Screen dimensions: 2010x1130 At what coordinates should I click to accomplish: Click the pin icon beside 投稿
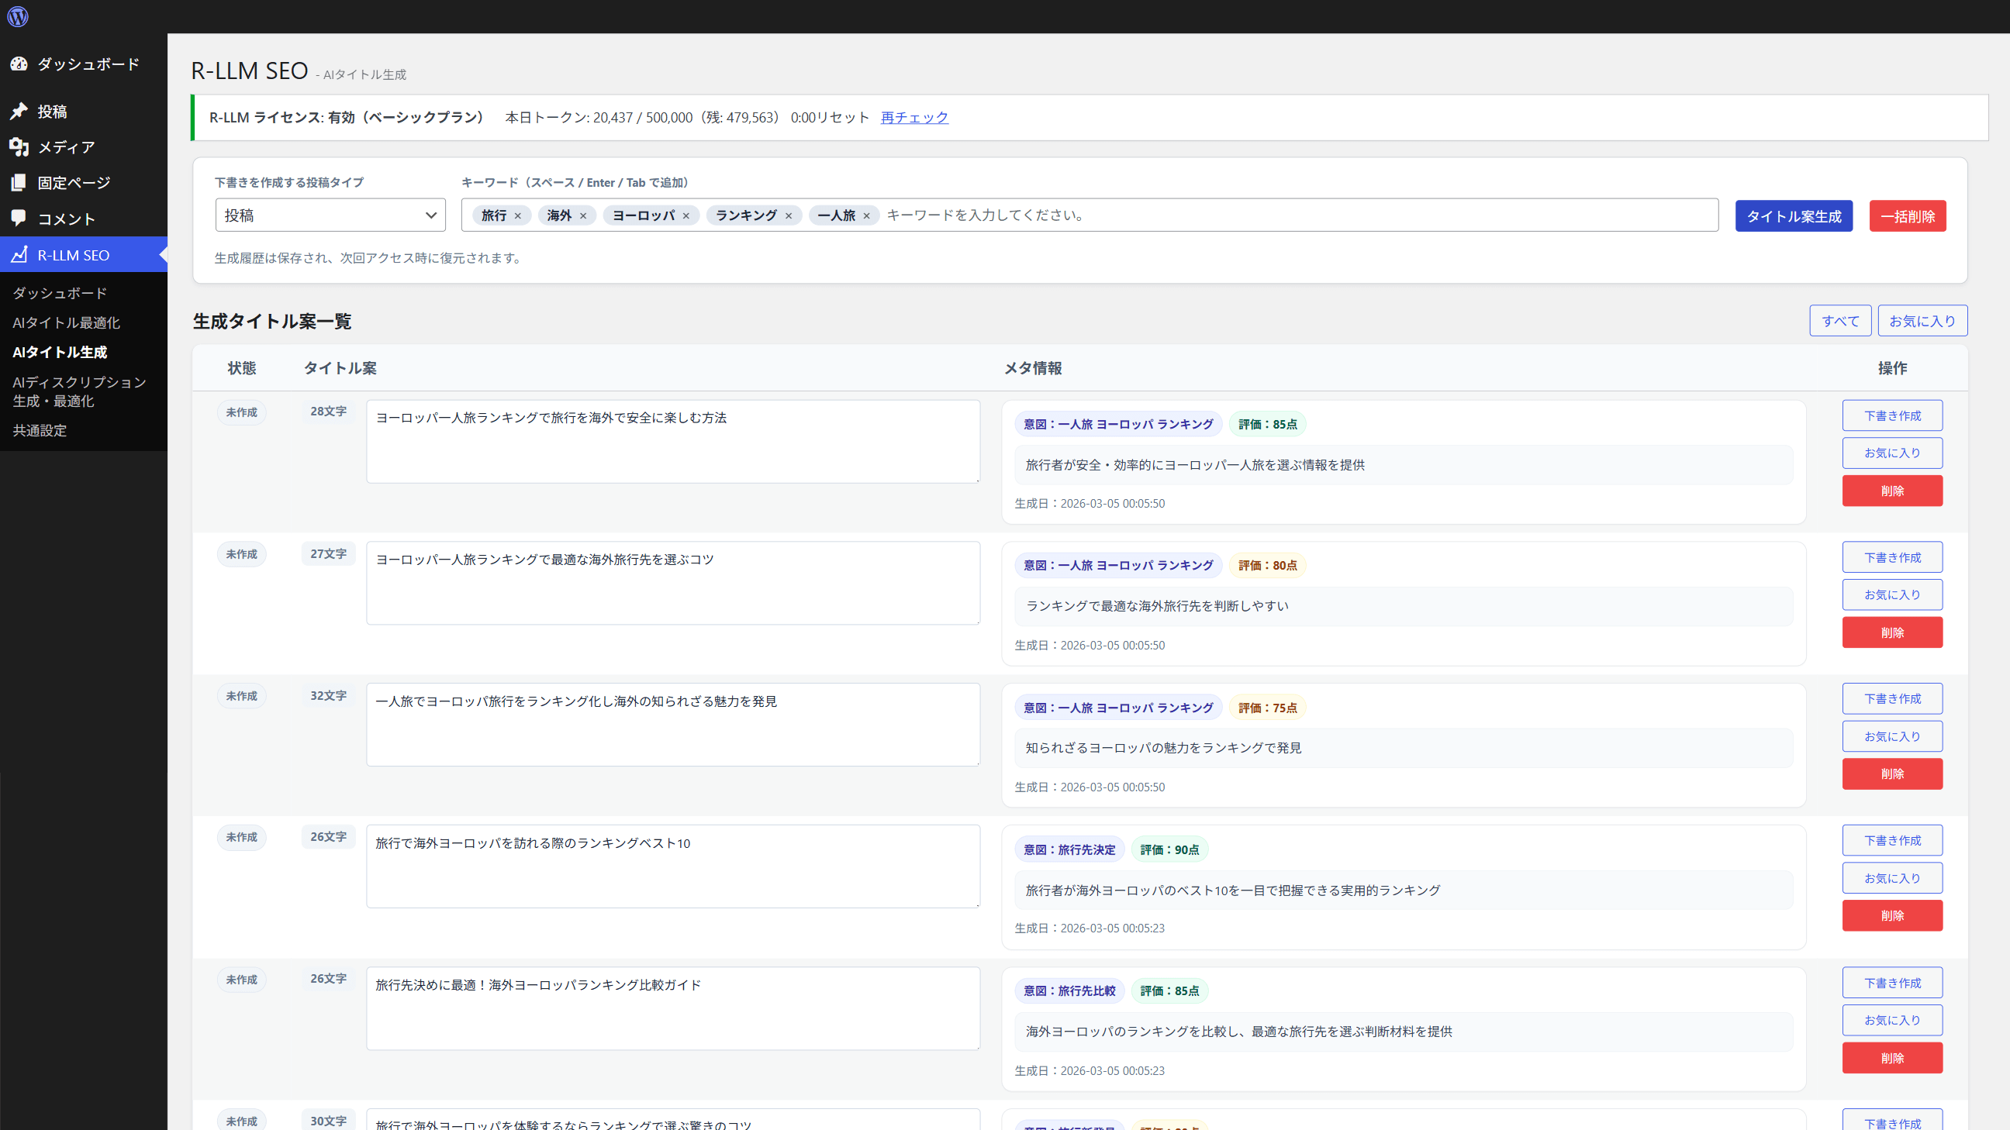click(x=19, y=112)
